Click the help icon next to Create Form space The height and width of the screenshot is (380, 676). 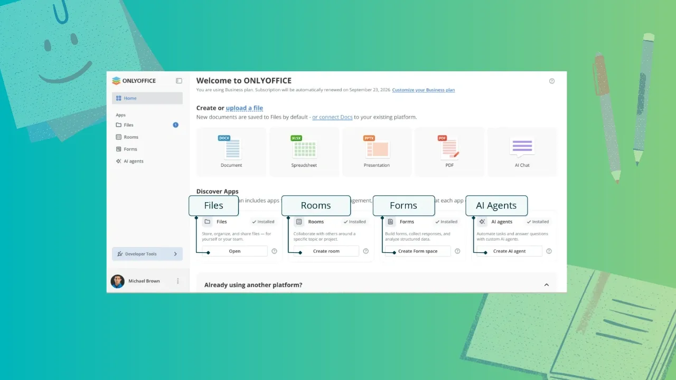click(457, 251)
